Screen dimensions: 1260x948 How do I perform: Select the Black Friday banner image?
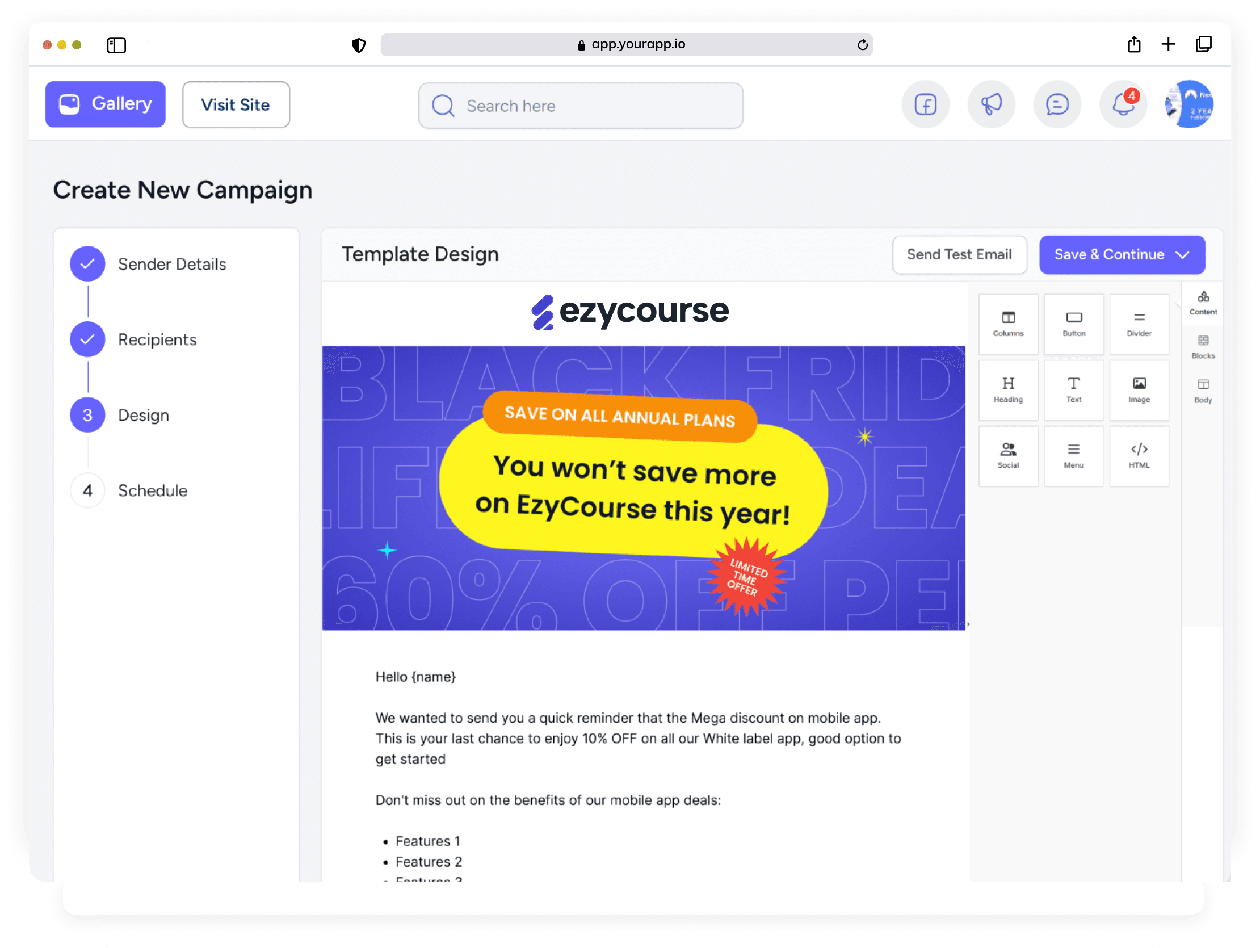click(644, 488)
